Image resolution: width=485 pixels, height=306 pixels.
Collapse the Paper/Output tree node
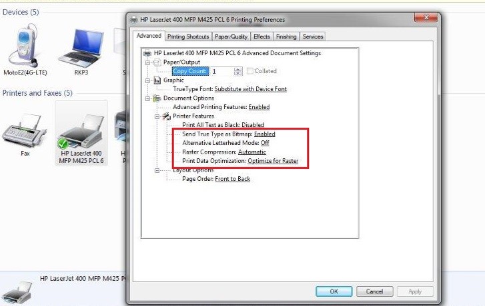click(147, 63)
